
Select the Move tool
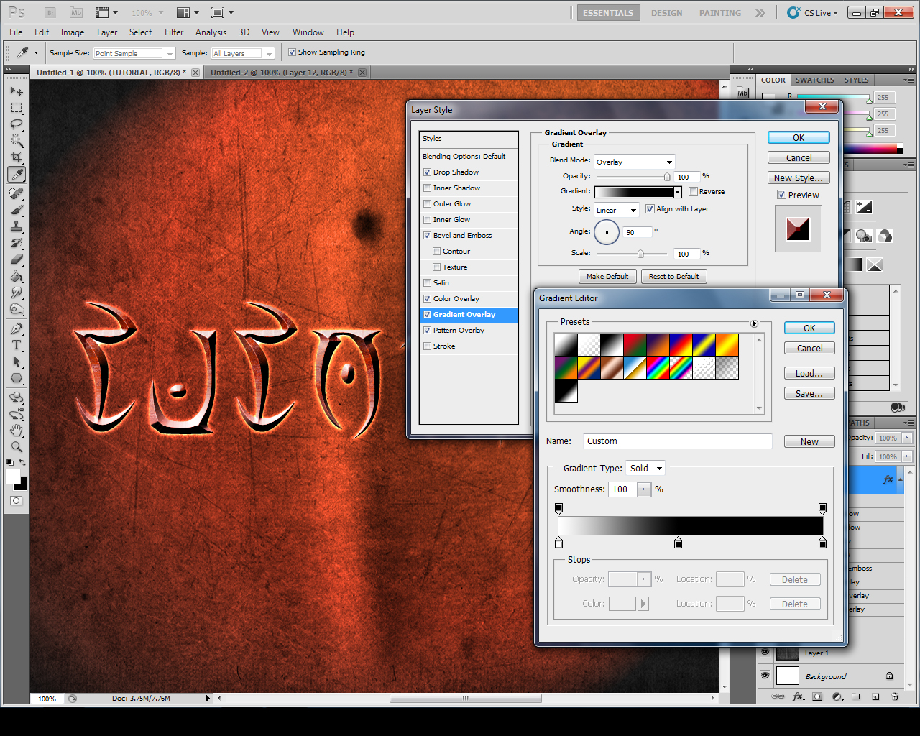16,91
